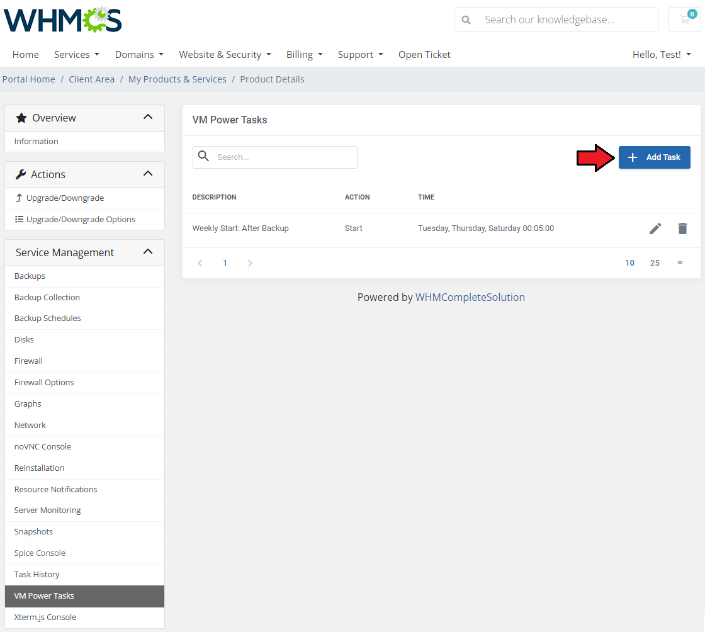Open the WHMCompleteSolution link
Screen dimensions: 705x632
point(470,297)
